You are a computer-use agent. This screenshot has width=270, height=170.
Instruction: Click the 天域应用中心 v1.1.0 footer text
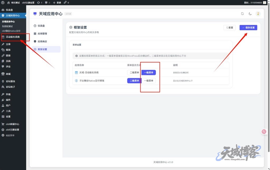click(163, 162)
